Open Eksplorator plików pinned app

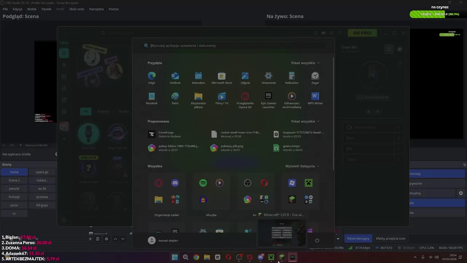coord(198,100)
